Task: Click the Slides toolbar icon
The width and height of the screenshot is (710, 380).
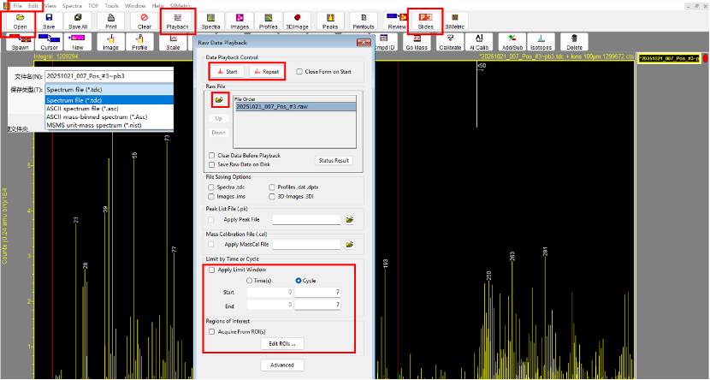Action: (425, 21)
